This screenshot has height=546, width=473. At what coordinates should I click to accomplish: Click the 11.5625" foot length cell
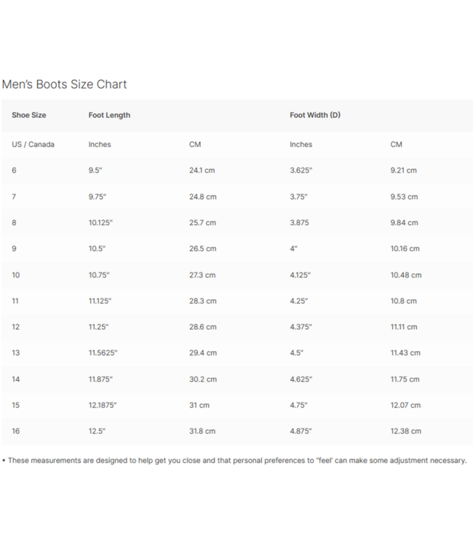coord(103,353)
